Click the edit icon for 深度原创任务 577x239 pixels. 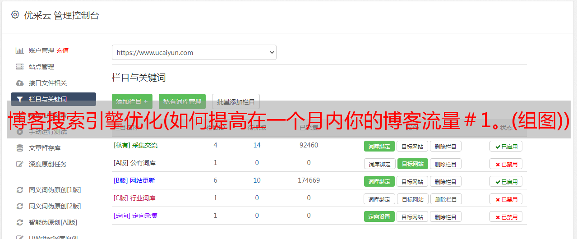tap(19, 164)
